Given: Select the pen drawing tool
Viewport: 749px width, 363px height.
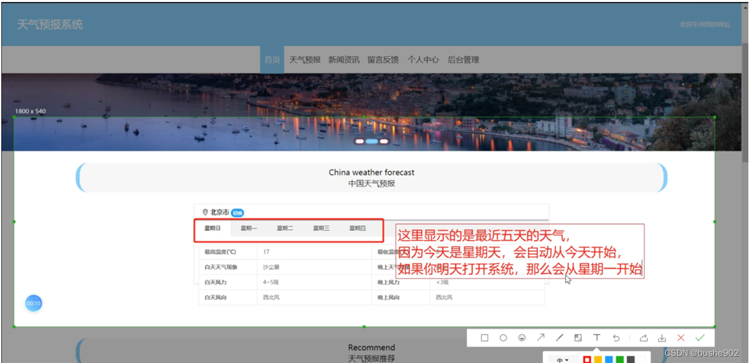Looking at the screenshot, I should pyautogui.click(x=559, y=338).
